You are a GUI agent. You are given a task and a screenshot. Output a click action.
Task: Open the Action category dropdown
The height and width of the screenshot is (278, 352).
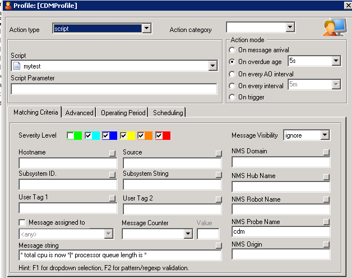pyautogui.click(x=290, y=27)
